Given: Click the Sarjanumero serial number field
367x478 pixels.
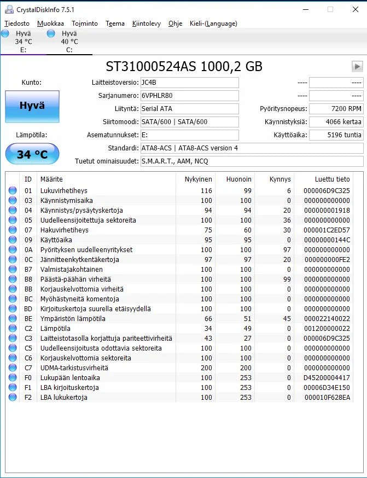Looking at the screenshot, I should 189,96.
